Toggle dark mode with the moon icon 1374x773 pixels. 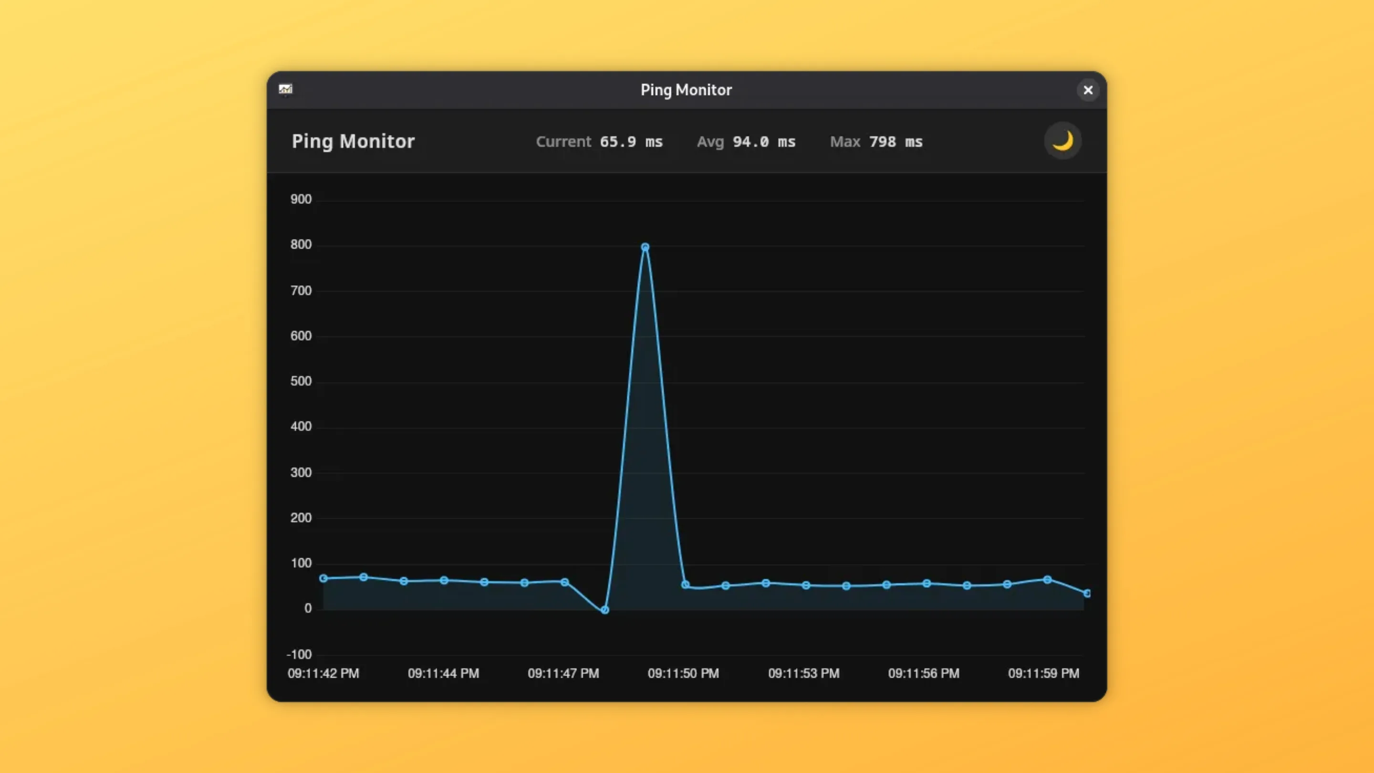point(1062,140)
